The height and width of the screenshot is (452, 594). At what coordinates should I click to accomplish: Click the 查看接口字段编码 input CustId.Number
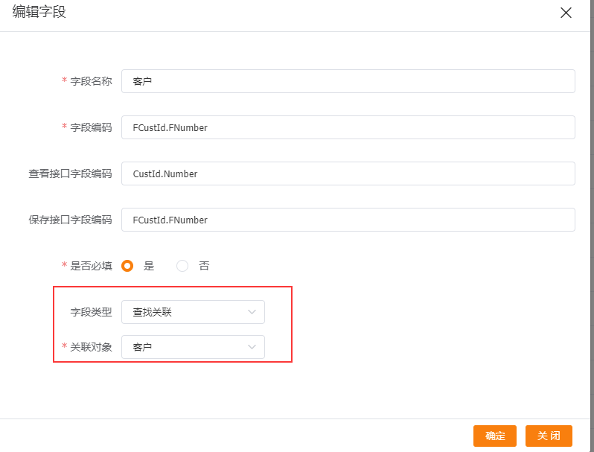pos(348,174)
